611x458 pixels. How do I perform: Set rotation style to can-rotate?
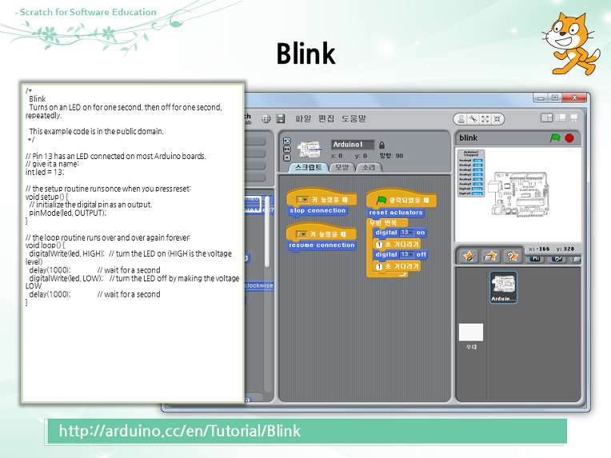[287, 141]
